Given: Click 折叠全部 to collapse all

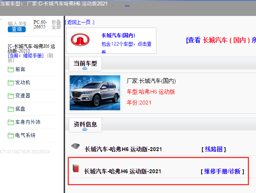Looking at the screenshot, I should (x=56, y=24).
